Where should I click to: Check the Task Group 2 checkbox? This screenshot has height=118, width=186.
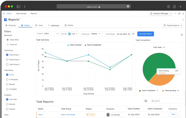[x=7, y=60]
